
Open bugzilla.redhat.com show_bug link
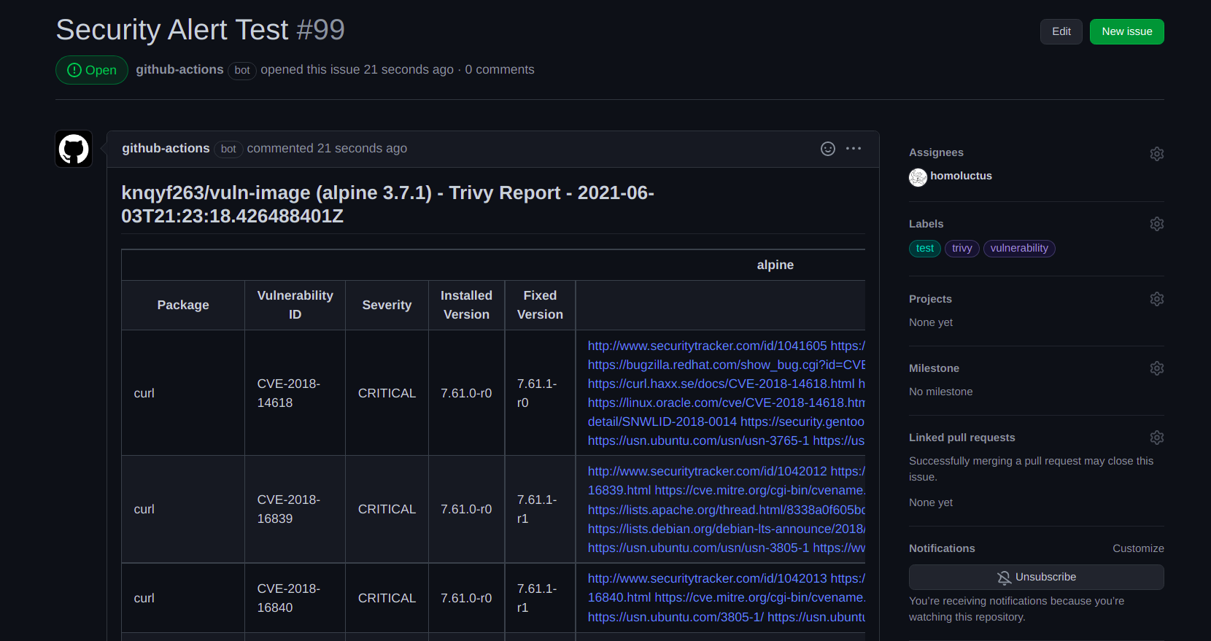tap(727, 365)
